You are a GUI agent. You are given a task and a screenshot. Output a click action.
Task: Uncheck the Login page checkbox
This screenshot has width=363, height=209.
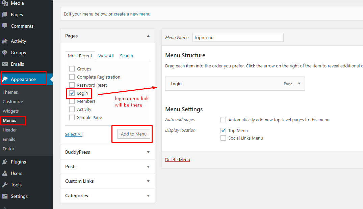72,93
